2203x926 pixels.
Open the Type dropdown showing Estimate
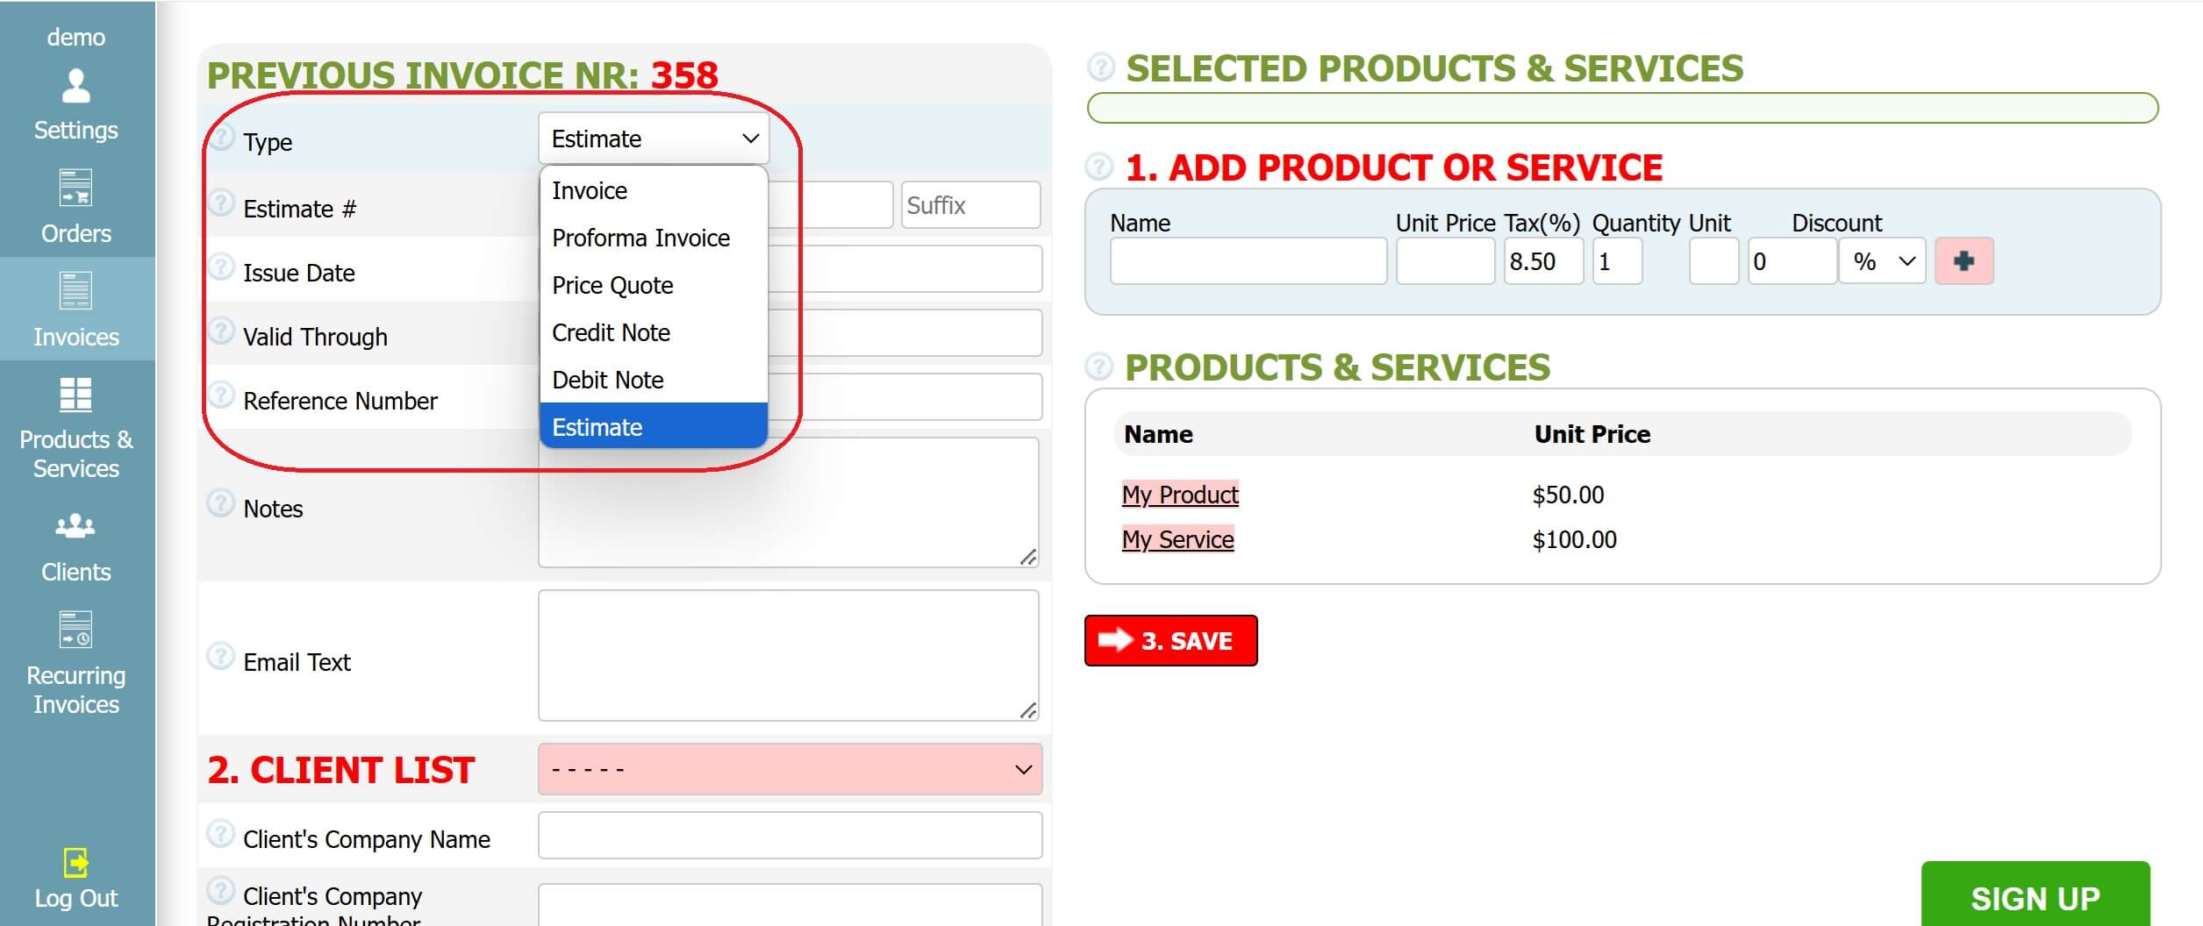653,137
